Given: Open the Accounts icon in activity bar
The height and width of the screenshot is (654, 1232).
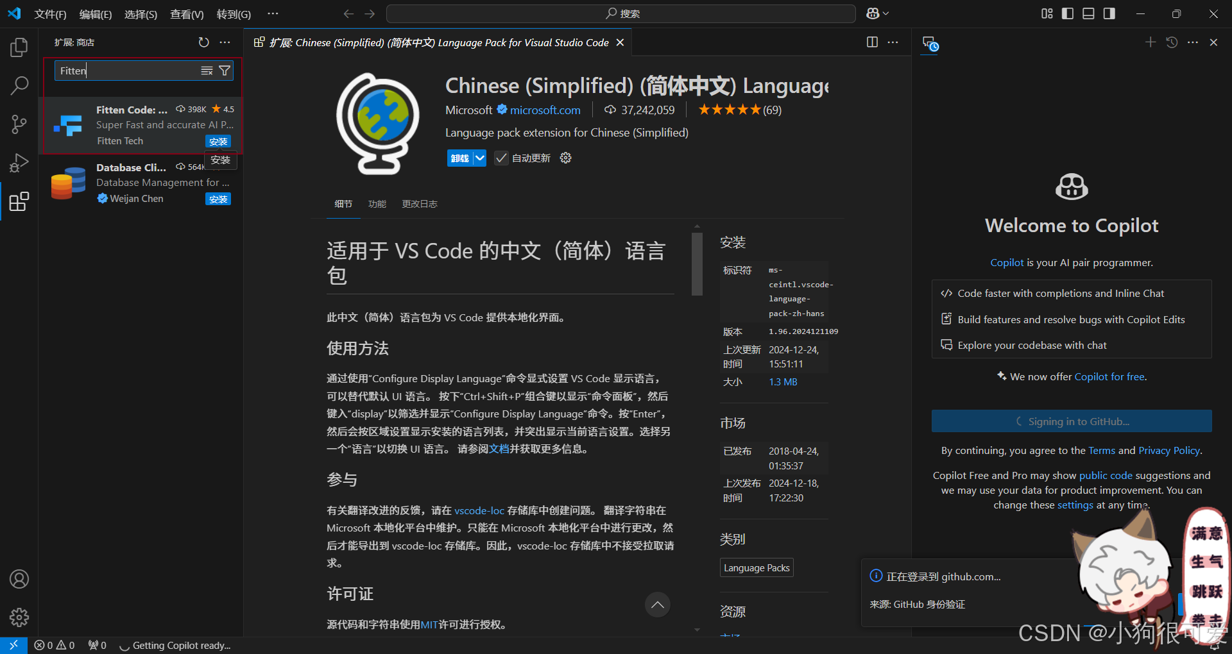Looking at the screenshot, I should coord(19,579).
